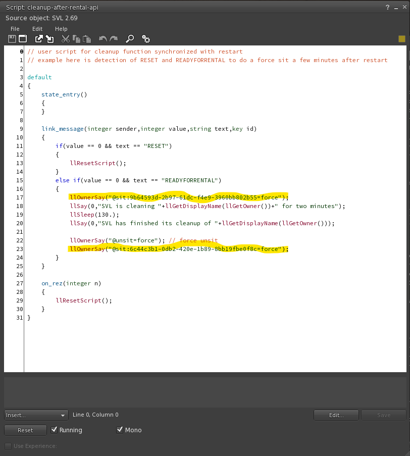Click in the empty compile output panel
Screen dimensions: 410x456
[205, 392]
